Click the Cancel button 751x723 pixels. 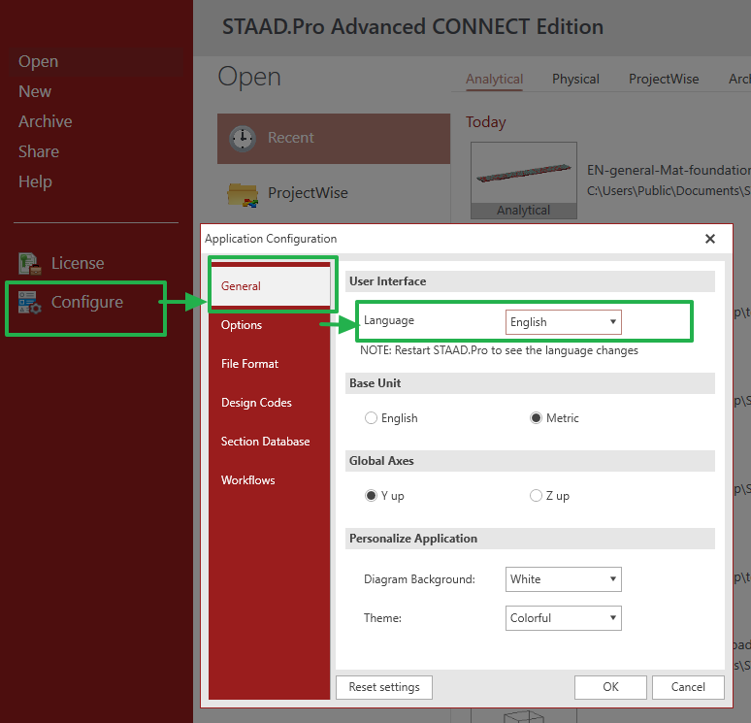[x=688, y=687]
